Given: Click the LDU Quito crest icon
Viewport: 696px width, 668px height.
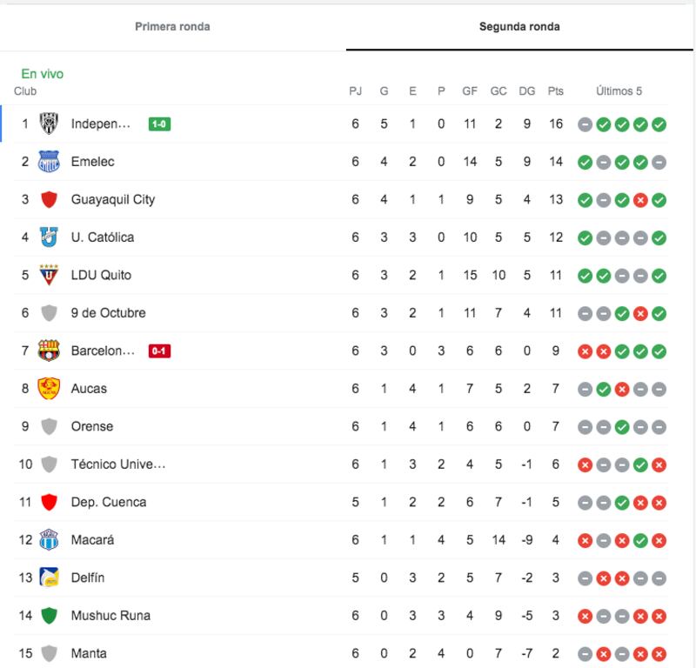Looking at the screenshot, I should (49, 275).
